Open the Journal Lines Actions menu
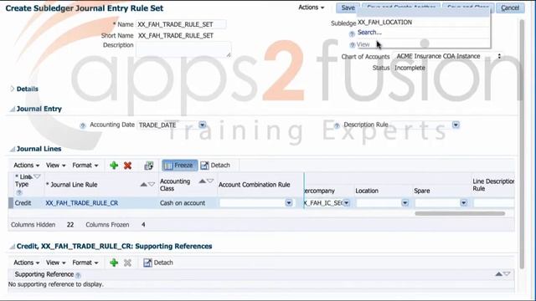This screenshot has height=301, width=536. 26,166
